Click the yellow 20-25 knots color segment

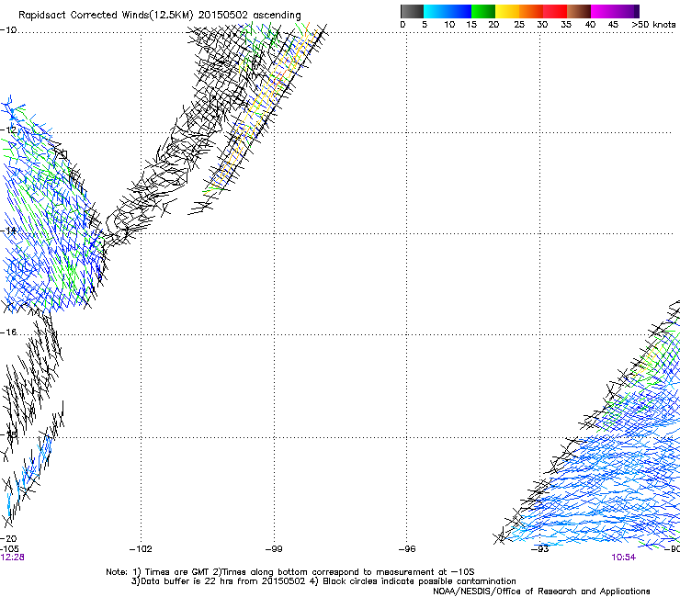[x=507, y=11]
